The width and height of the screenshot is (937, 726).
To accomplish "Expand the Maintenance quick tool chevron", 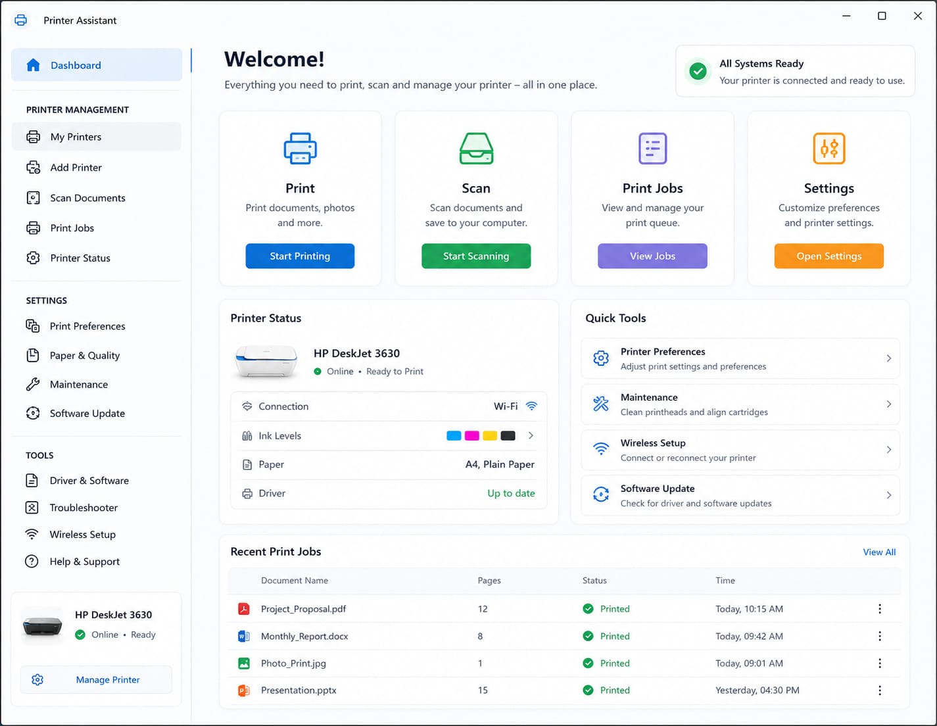I will [888, 404].
